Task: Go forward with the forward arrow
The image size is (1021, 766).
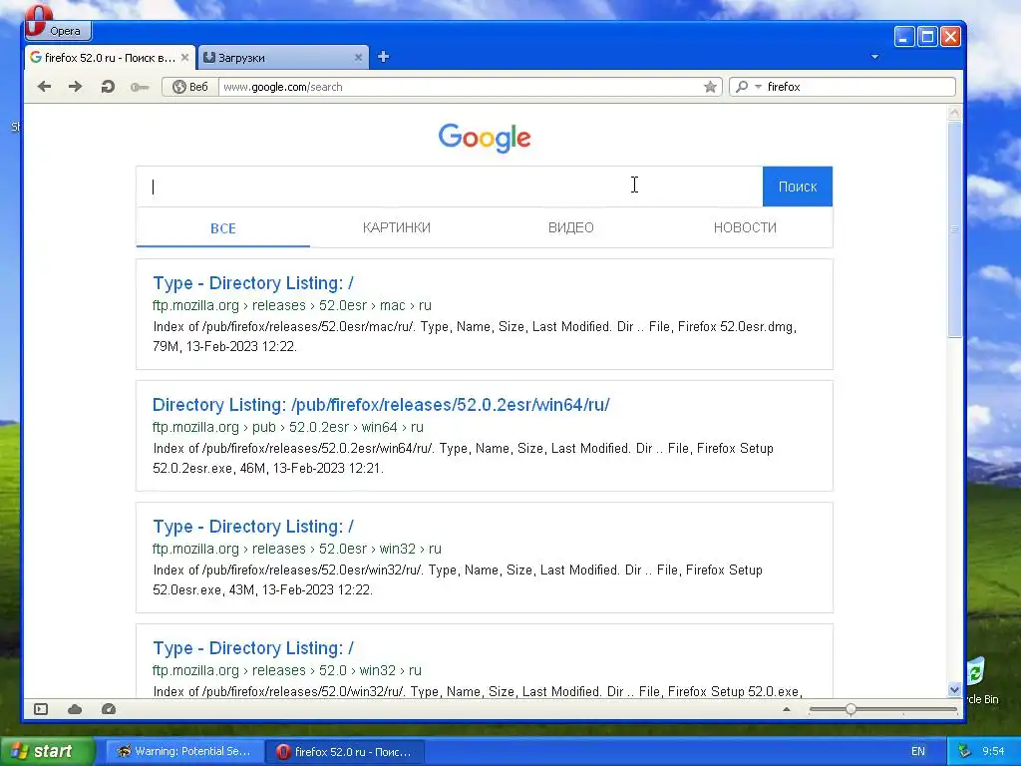Action: (76, 87)
